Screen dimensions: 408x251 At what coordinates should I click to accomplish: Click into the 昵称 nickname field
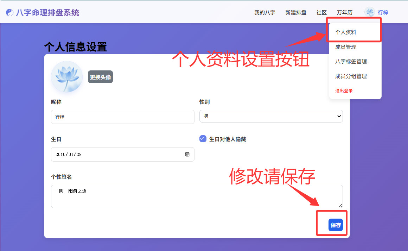pos(122,117)
